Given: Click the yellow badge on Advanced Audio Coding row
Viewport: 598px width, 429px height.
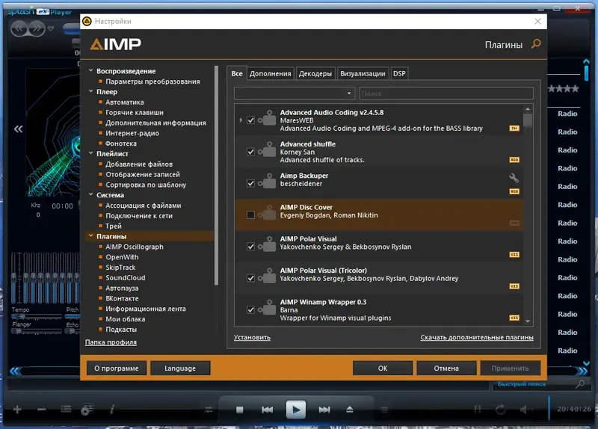Looking at the screenshot, I should point(514,128).
